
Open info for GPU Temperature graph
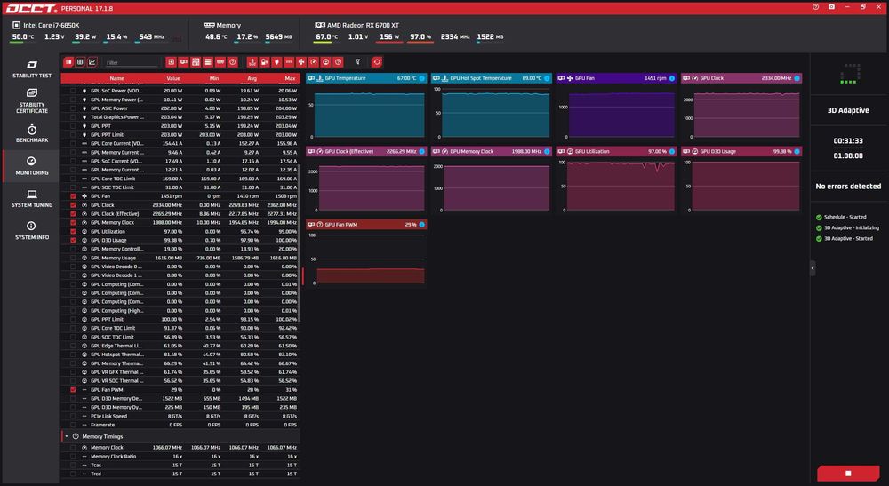coord(421,78)
